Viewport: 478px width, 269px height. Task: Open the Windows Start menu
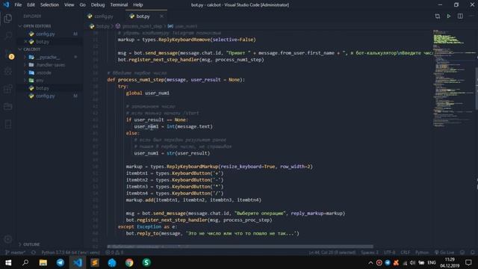click(x=8, y=262)
